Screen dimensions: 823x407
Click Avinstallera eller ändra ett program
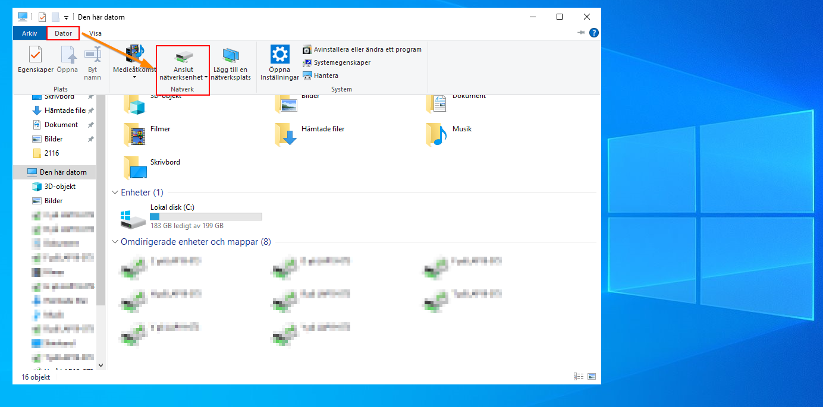(367, 49)
